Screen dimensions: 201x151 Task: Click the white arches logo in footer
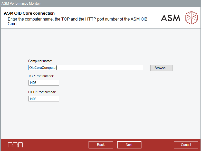[x=15, y=145]
